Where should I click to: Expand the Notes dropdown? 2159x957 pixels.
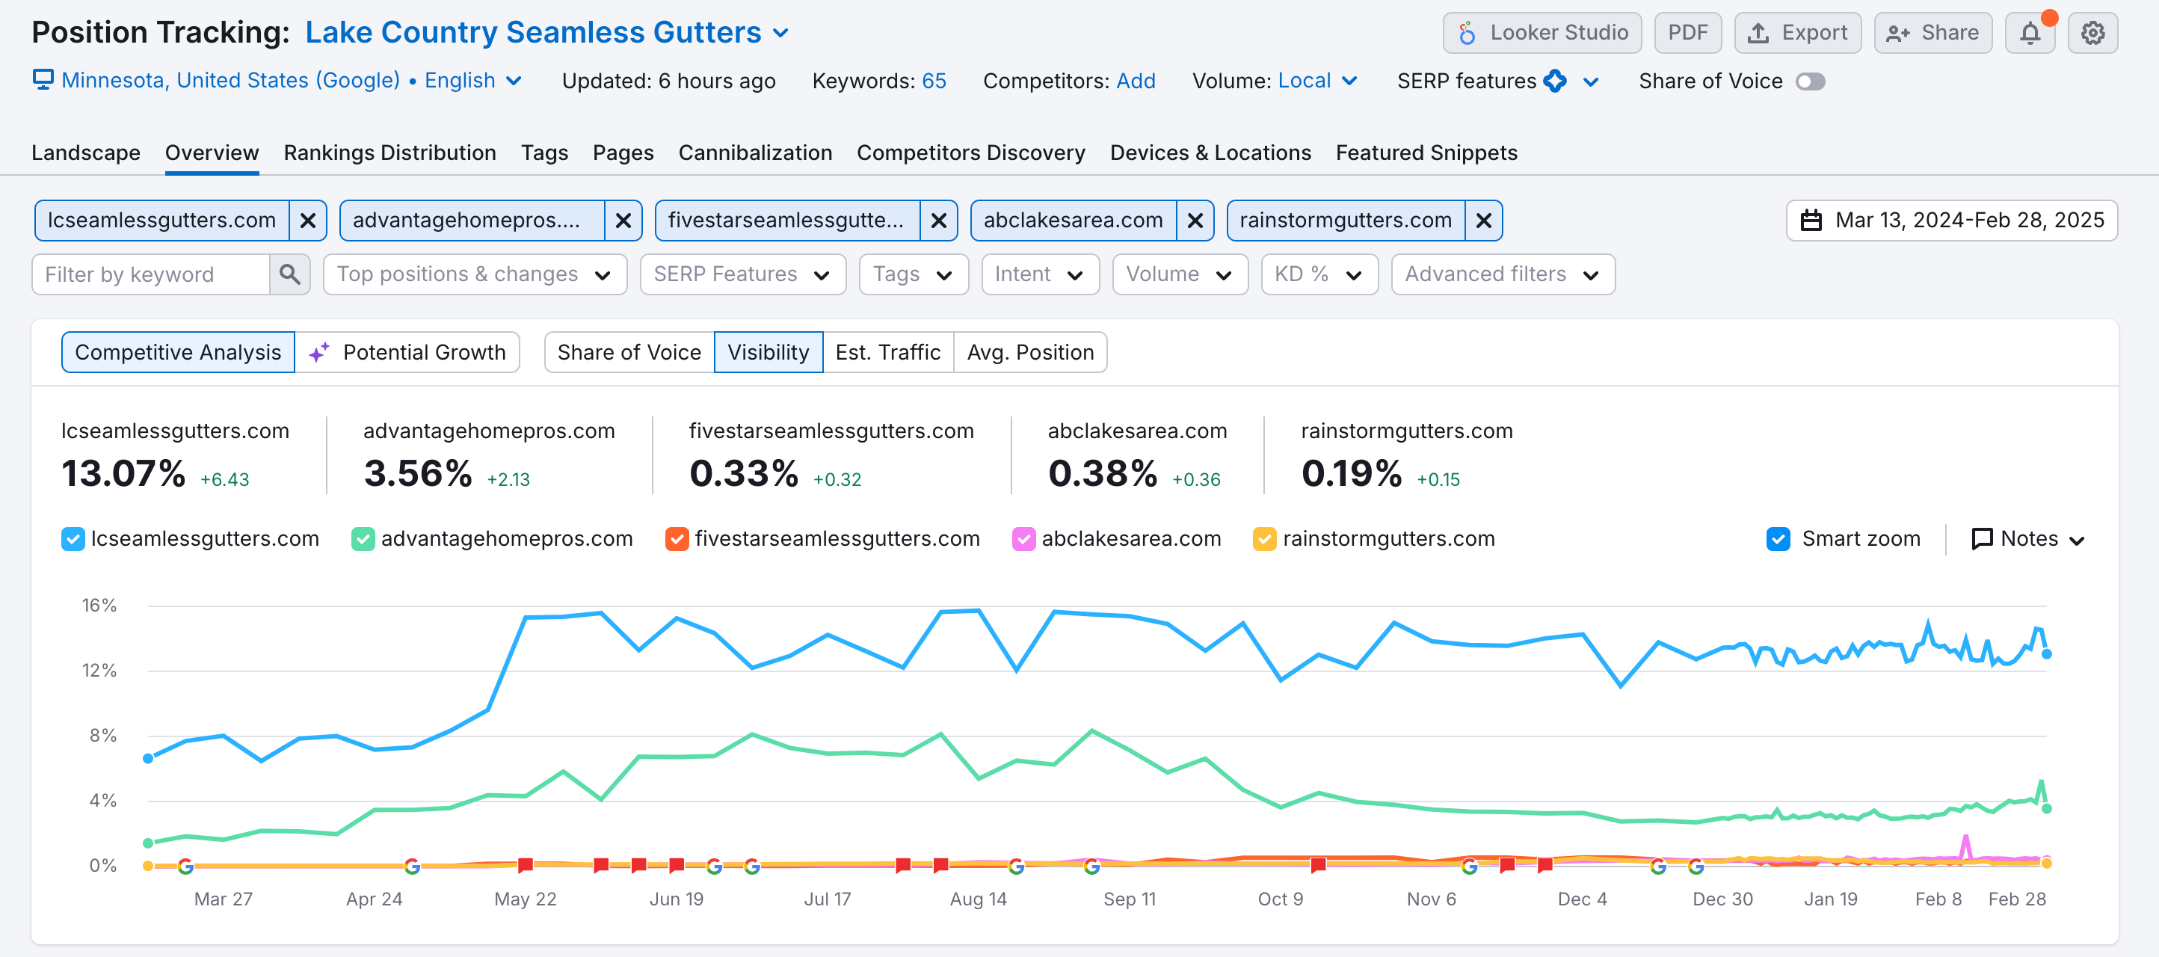click(x=2027, y=539)
